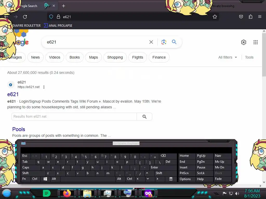Toggle the Fade key on On-Screen Keyboard

[223, 179]
